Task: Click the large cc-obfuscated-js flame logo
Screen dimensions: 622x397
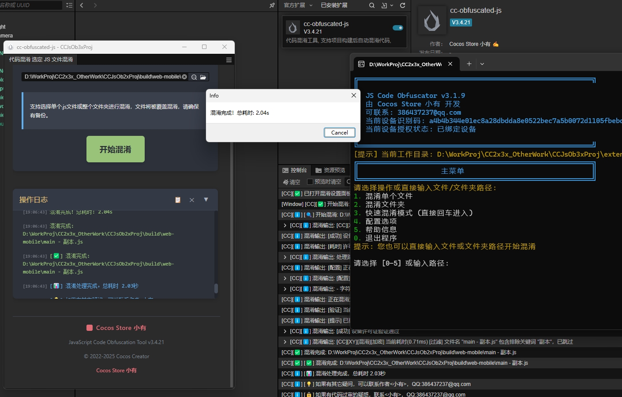Action: pyautogui.click(x=432, y=20)
